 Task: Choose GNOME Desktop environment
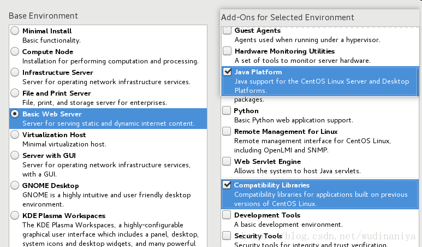[15, 185]
